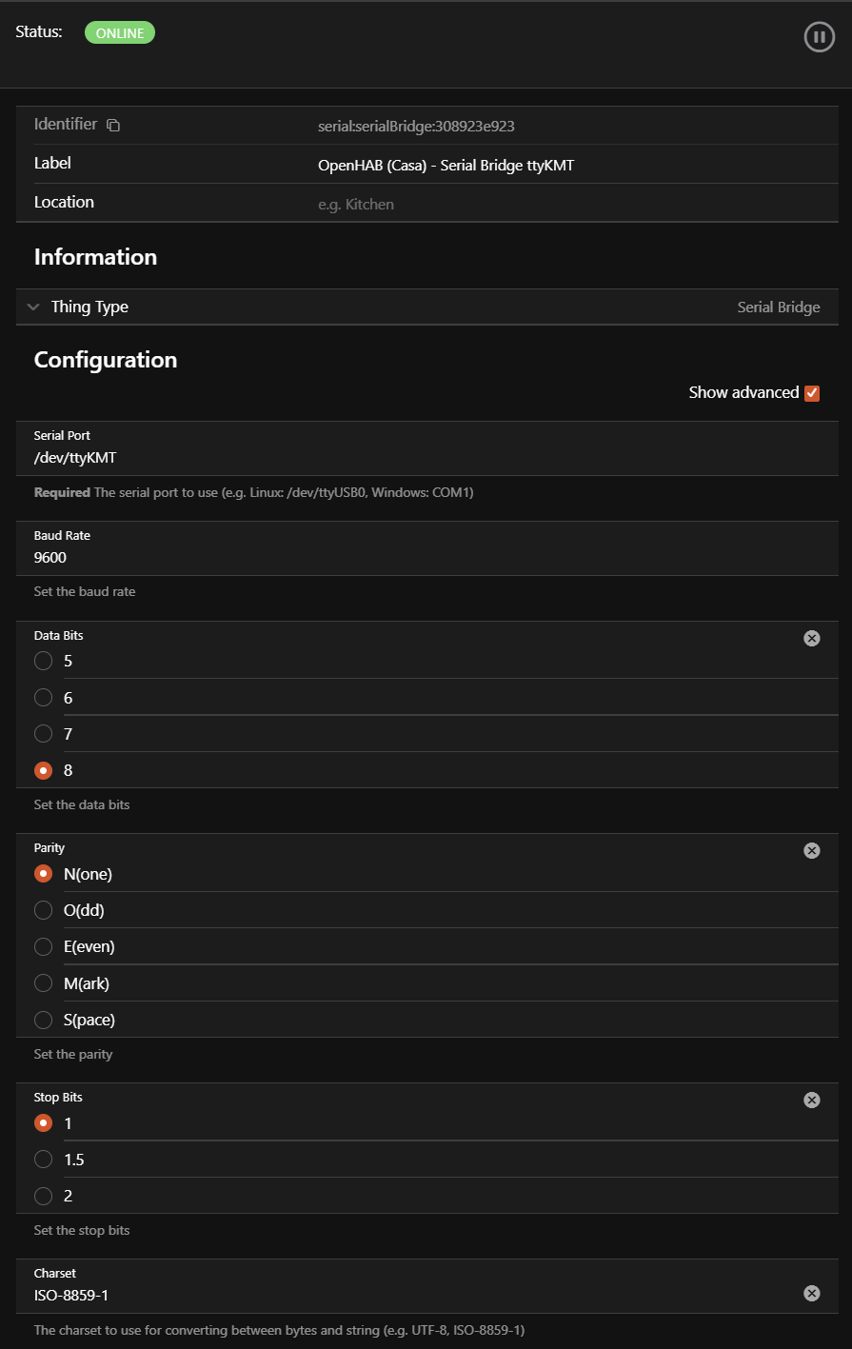The height and width of the screenshot is (1349, 852).
Task: Clear the Data Bits selection
Action: click(811, 638)
